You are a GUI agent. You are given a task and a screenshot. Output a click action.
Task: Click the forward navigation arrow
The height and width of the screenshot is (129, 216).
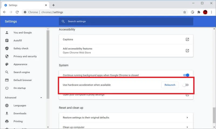tap(11, 12)
